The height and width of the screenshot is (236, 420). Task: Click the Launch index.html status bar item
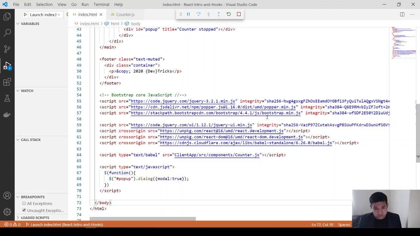64,225
